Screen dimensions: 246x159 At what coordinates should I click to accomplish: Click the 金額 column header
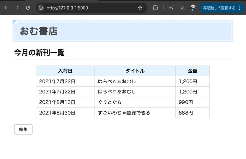click(x=193, y=71)
